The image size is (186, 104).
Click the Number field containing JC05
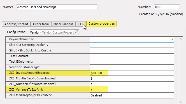[167, 7]
